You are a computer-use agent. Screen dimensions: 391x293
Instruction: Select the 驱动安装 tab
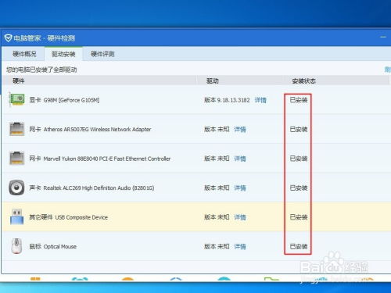(x=63, y=54)
